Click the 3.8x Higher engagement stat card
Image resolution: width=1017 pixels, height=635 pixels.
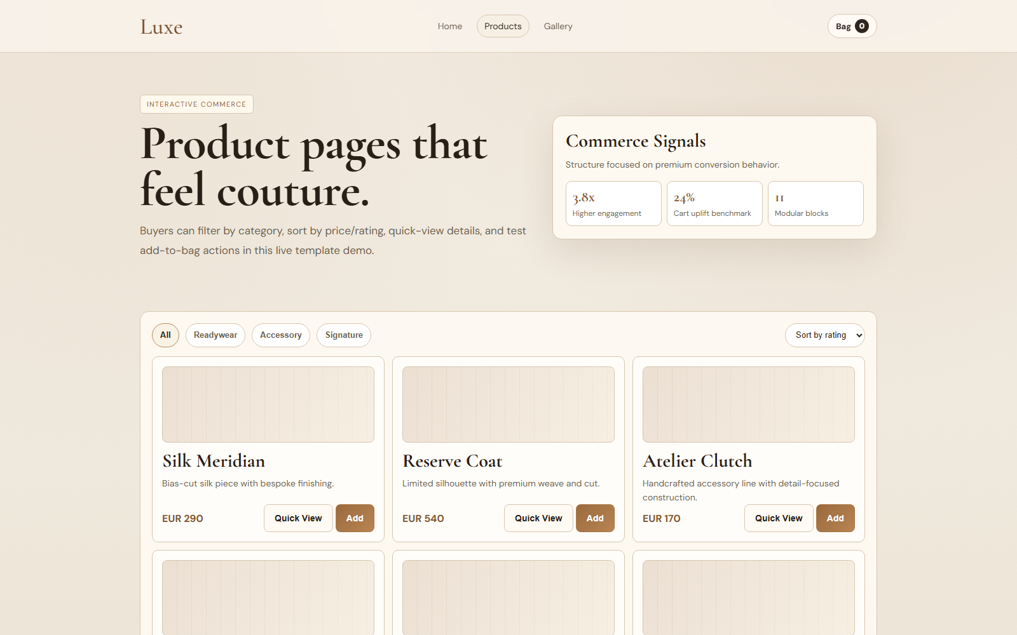[613, 204]
